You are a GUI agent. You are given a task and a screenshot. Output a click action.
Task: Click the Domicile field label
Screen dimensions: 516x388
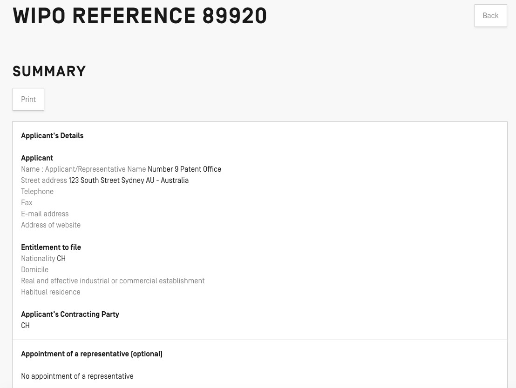click(x=35, y=270)
